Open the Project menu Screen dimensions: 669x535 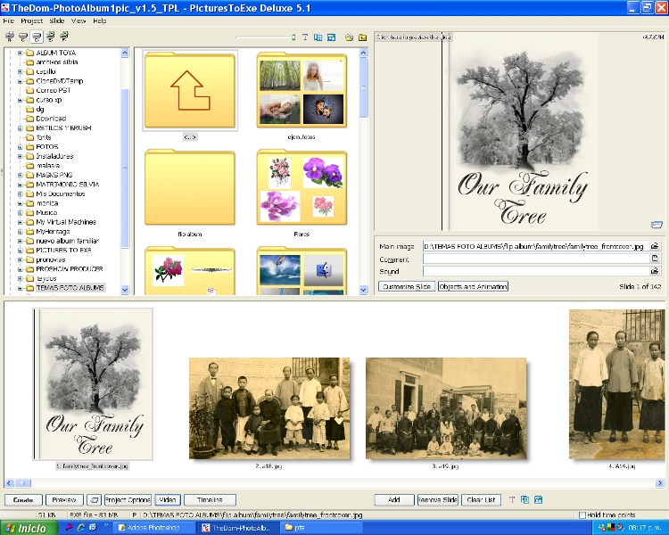[31, 21]
